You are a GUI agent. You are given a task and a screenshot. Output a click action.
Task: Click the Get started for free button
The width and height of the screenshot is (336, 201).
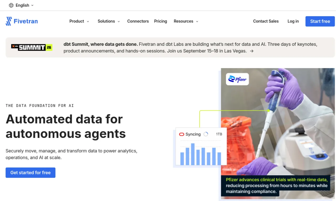(30, 172)
